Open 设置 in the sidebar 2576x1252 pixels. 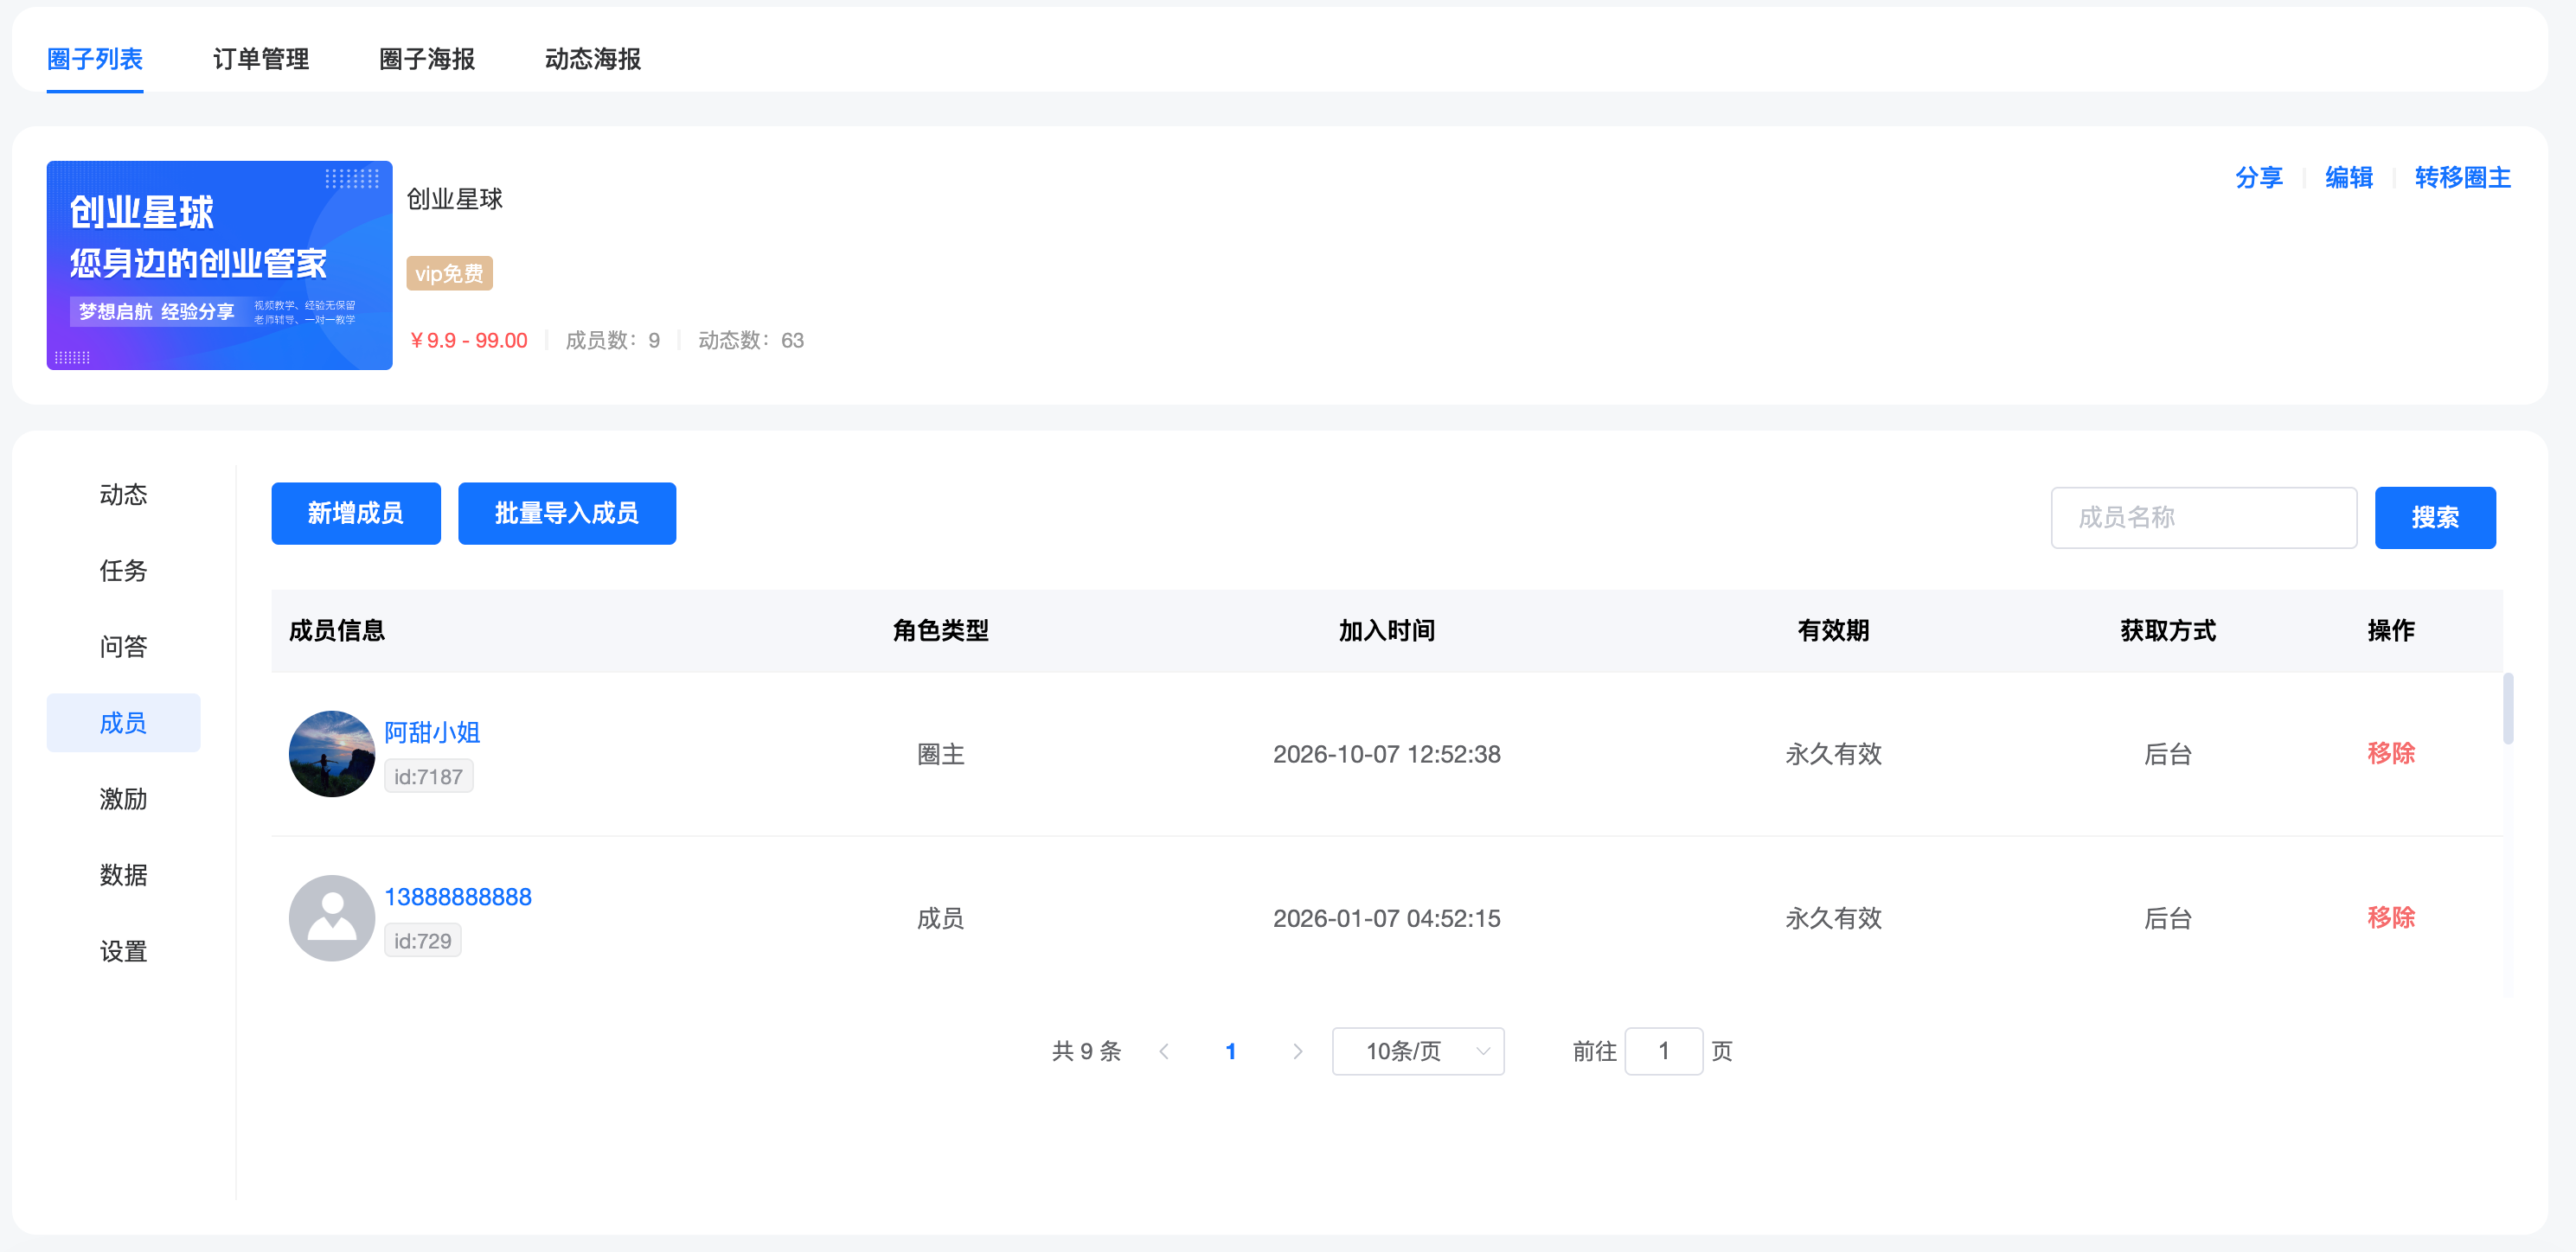pyautogui.click(x=124, y=951)
